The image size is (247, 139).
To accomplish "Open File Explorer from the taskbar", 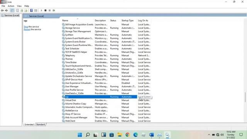I will (x=120, y=135).
